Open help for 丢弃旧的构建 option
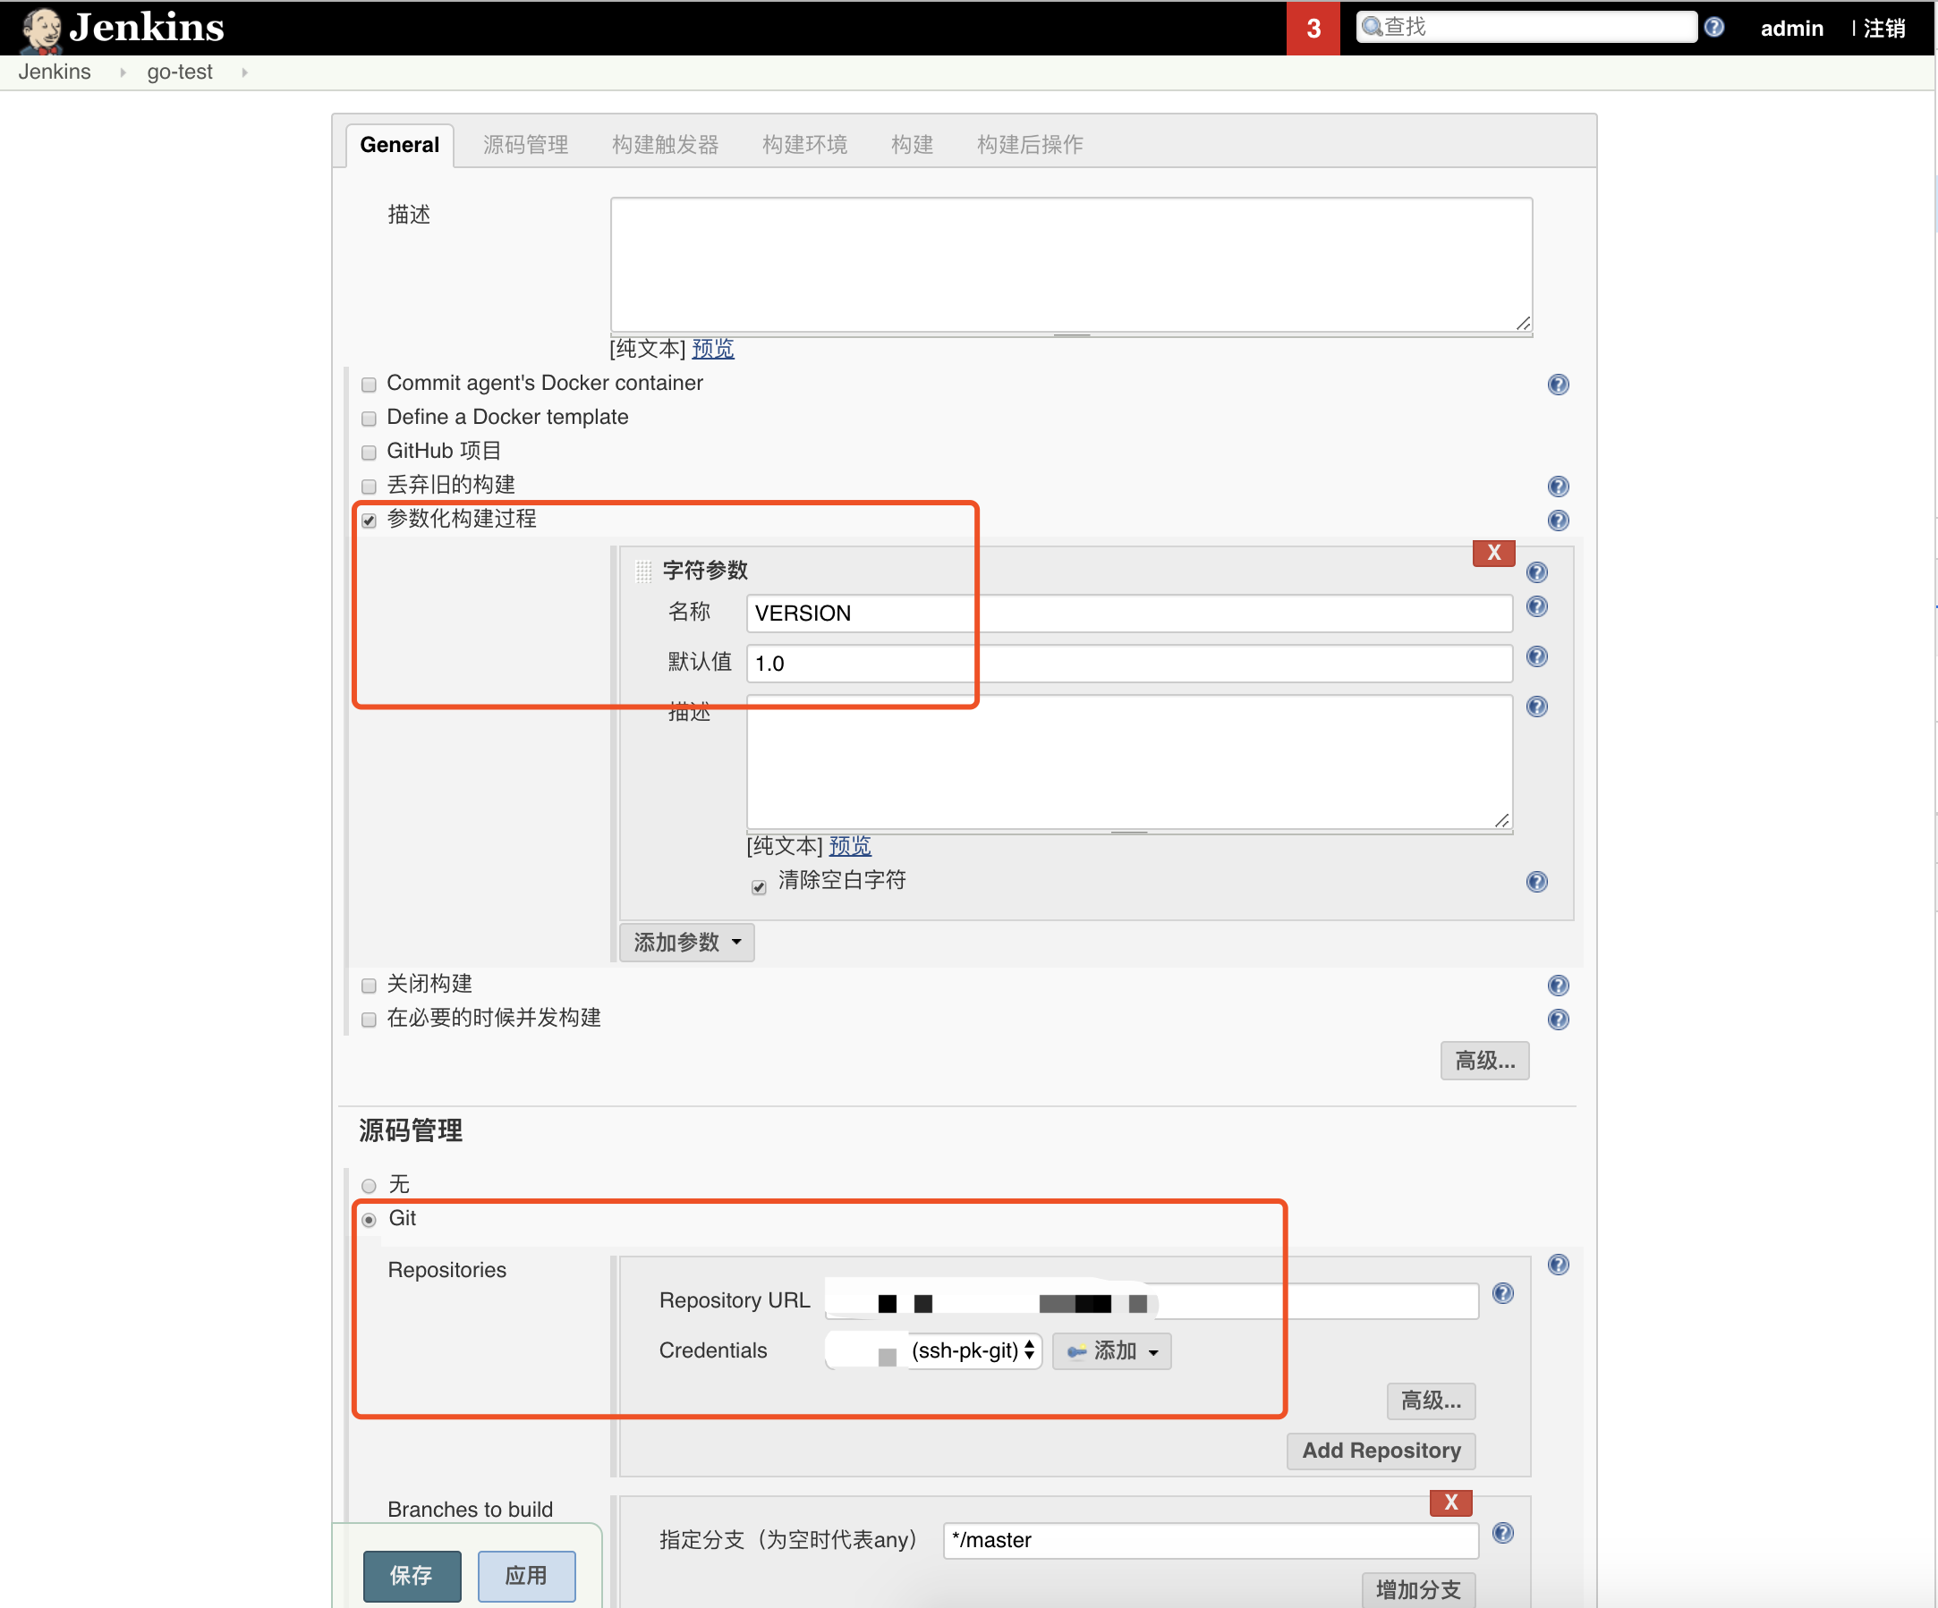This screenshot has width=1938, height=1608. pyautogui.click(x=1558, y=487)
